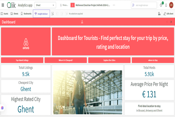Click the large airbnb logo tile
The width and height of the screenshot is (175, 117).
point(26,41)
